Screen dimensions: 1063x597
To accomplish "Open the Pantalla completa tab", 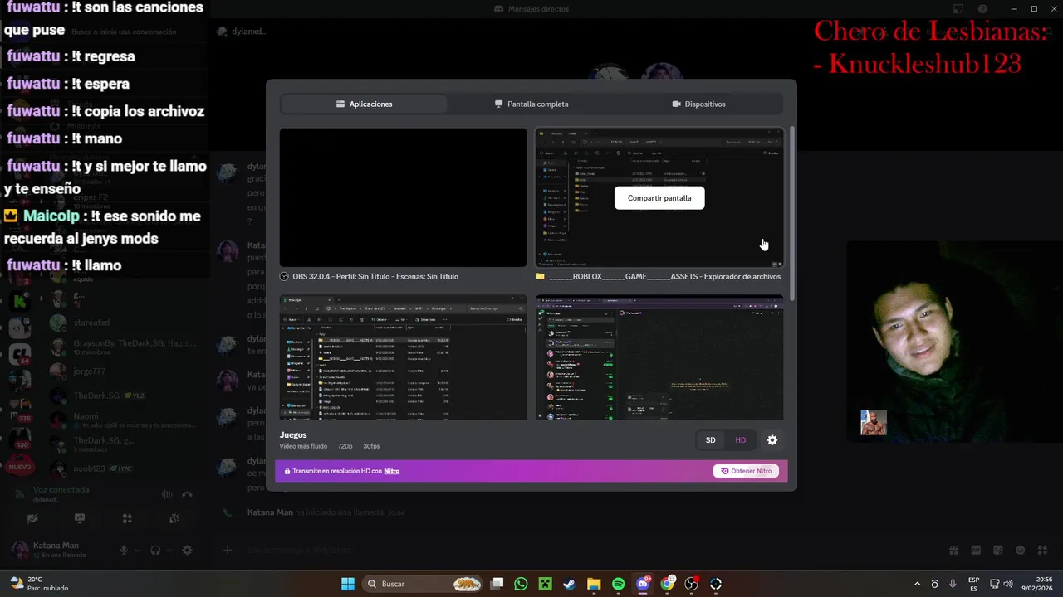I will (531, 104).
